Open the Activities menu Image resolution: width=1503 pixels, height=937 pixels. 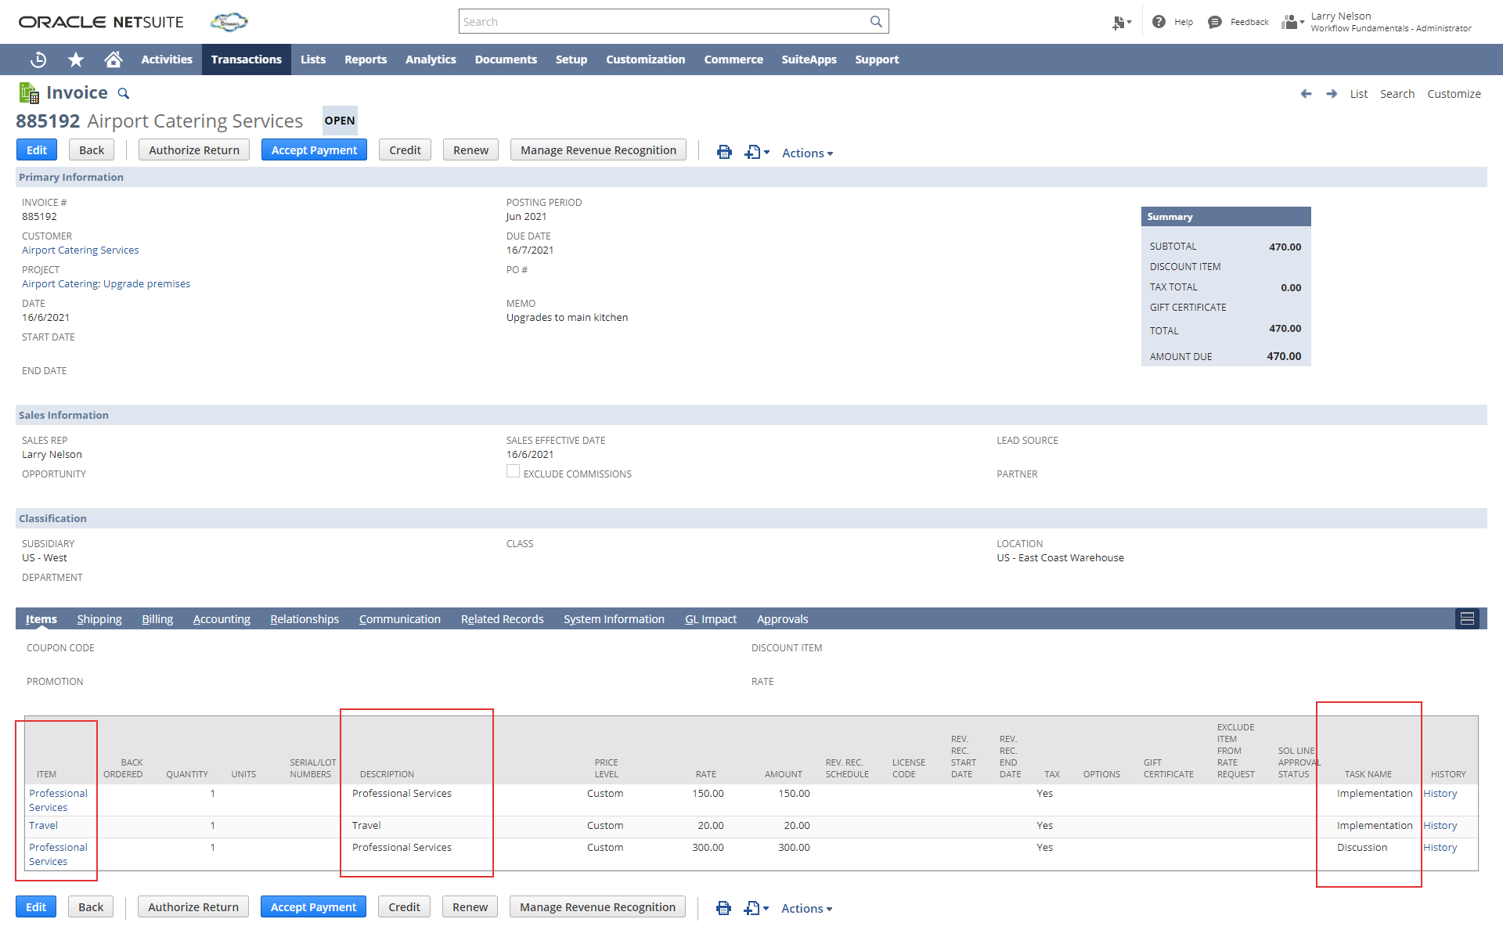[167, 59]
